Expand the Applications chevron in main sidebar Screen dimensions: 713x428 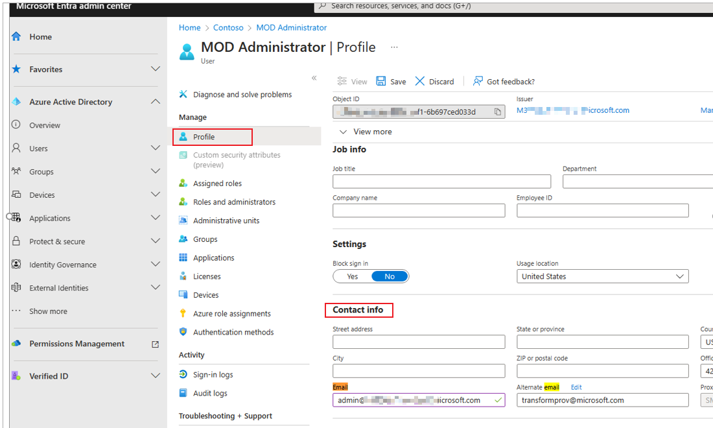[156, 217]
